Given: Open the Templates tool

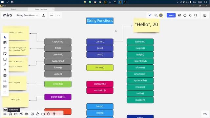Looking at the screenshot, I should [5, 43].
